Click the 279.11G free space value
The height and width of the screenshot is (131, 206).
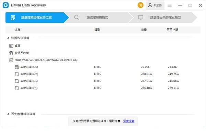click(173, 88)
